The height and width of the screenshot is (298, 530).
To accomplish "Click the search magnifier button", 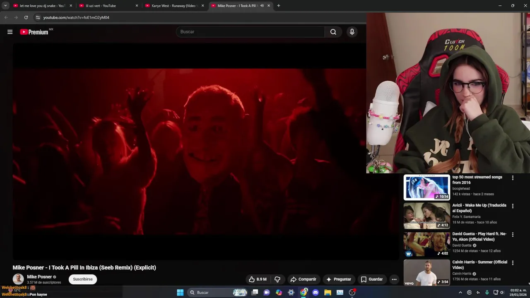I will 333,32.
